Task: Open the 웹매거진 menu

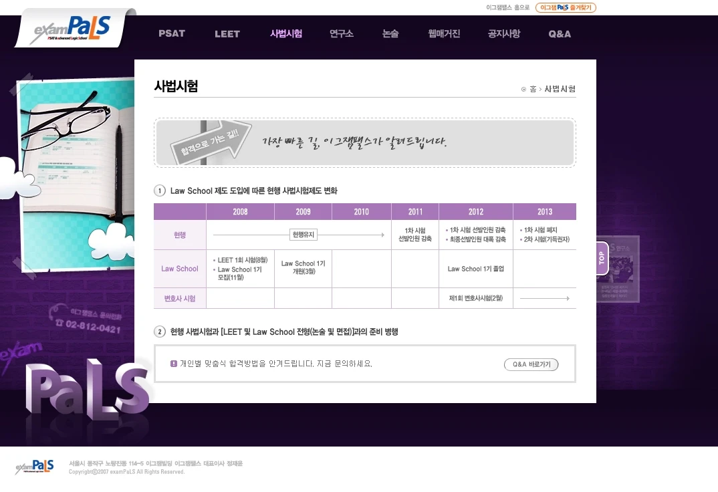Action: coord(444,33)
